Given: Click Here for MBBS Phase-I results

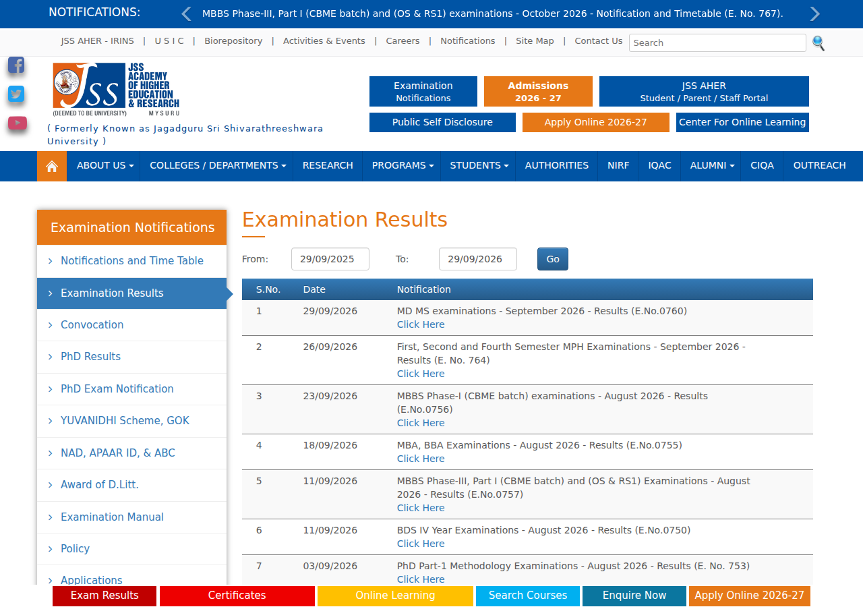Looking at the screenshot, I should tap(421, 423).
